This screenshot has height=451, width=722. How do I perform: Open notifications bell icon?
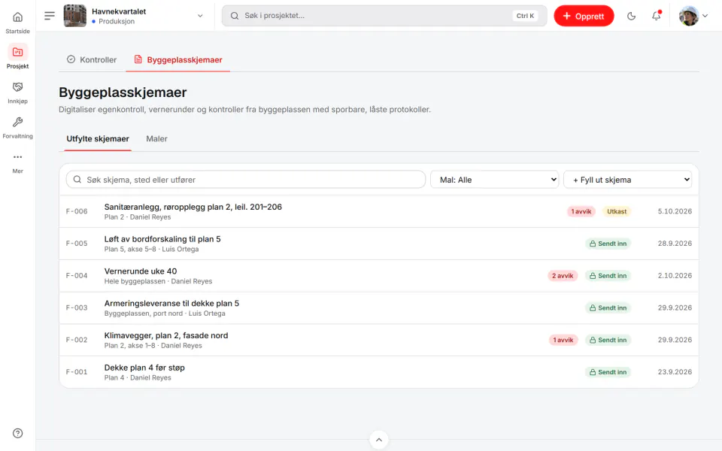pyautogui.click(x=656, y=16)
